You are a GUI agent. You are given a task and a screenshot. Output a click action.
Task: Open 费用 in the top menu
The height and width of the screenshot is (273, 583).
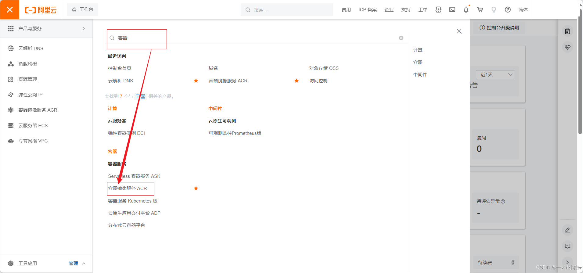pyautogui.click(x=346, y=10)
